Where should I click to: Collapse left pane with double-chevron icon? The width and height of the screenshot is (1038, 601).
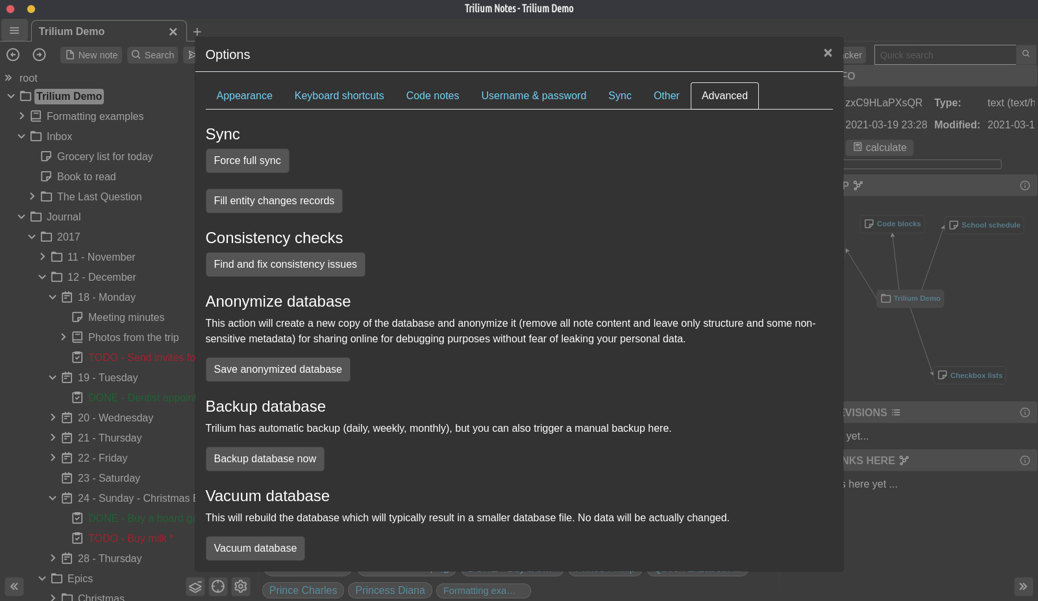(x=14, y=587)
